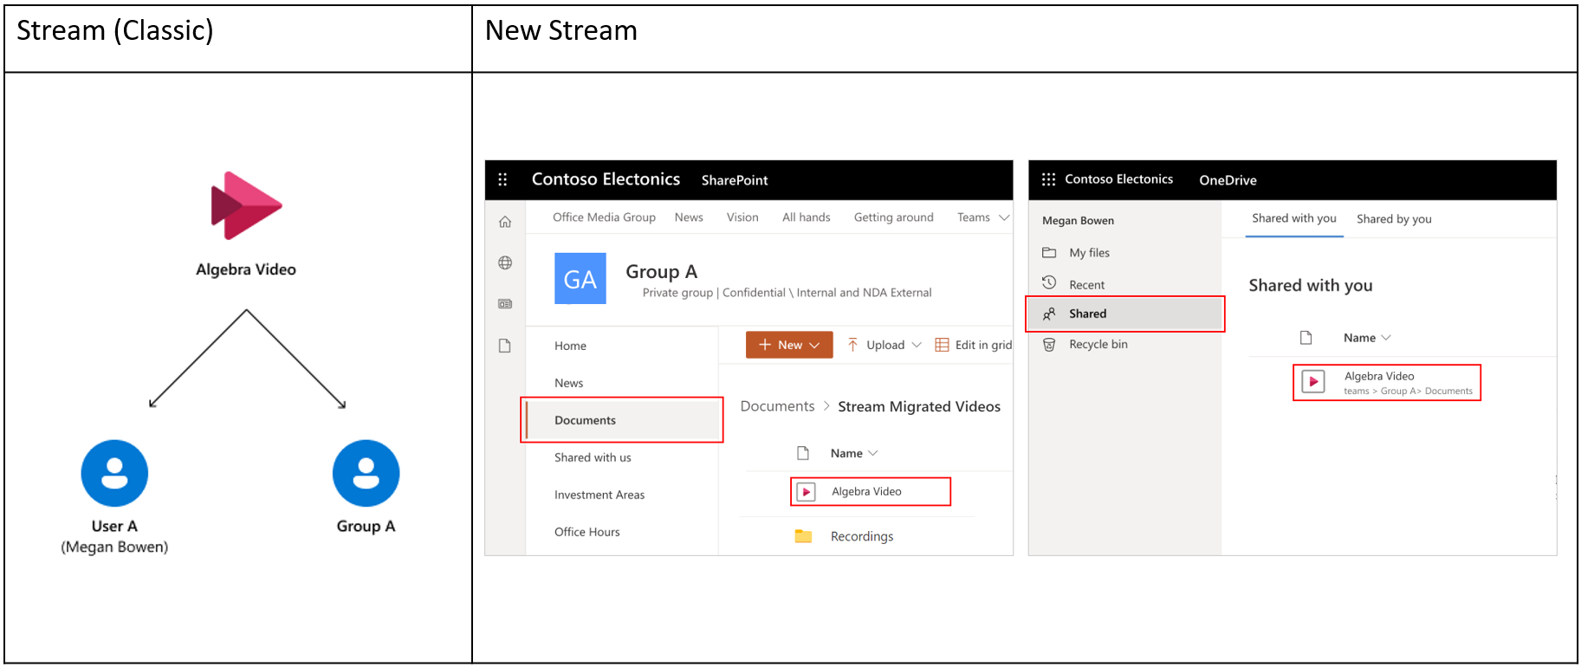Screen dimensions: 1581x667
Task: Click the Recent clock icon in OneDrive
Action: [1049, 282]
